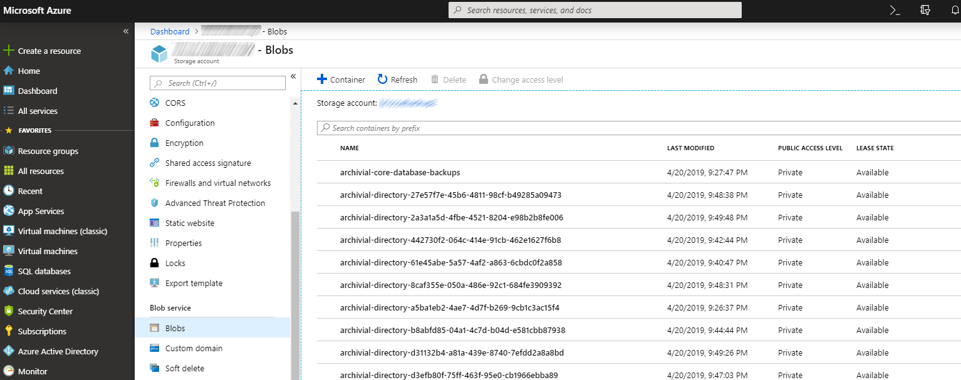Open container archivial-directory-27e57f7e-45b6-4811-98cf-b49285a09473
Viewport: 961px width, 380px height.
pos(450,195)
